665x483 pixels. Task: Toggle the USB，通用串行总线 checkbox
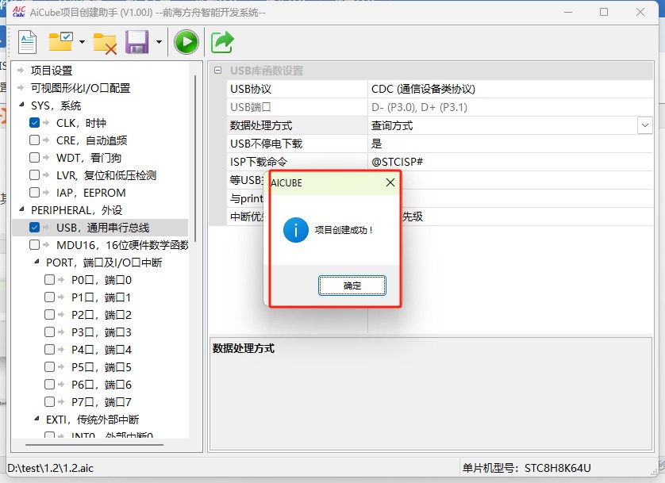coord(34,228)
